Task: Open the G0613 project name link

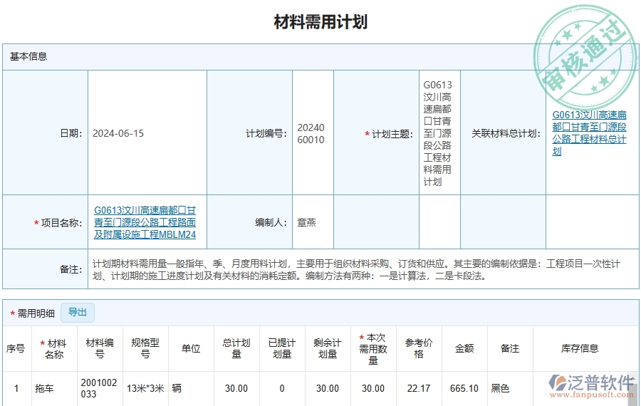Action: [145, 222]
